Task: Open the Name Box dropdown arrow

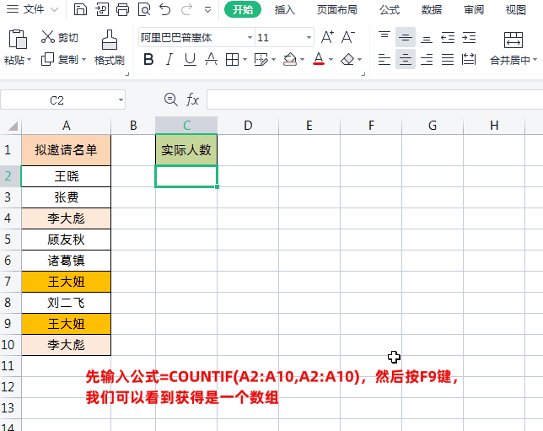Action: click(x=121, y=100)
